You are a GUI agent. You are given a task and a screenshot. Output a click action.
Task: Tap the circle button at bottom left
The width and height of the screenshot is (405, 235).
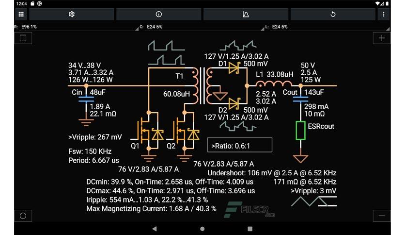[23, 216]
